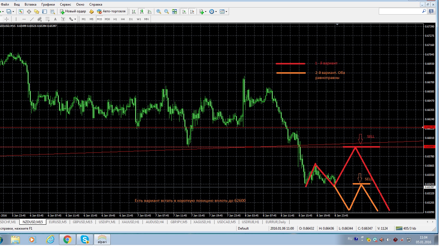448x252 pixels.
Task: Open the Strategy Tester icon
Action: pyautogui.click(x=52, y=11)
